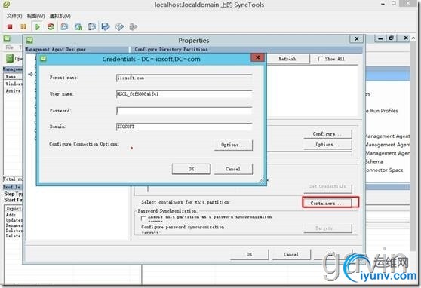
Task: Click the scroll up arrow of background window
Action: pos(413,38)
